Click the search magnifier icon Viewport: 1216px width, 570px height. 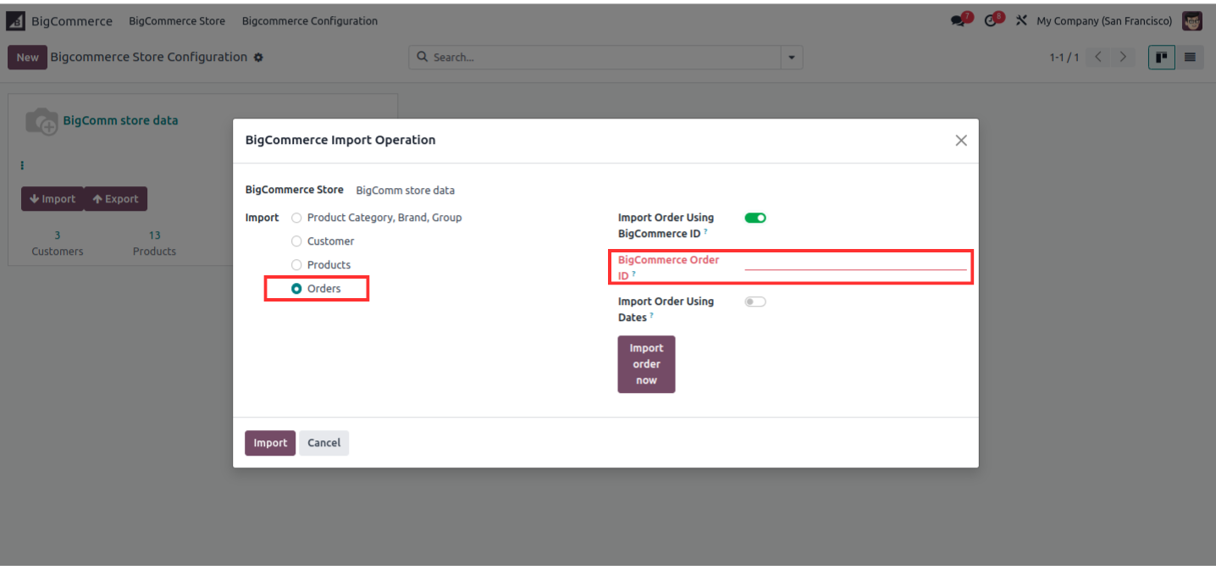point(423,58)
